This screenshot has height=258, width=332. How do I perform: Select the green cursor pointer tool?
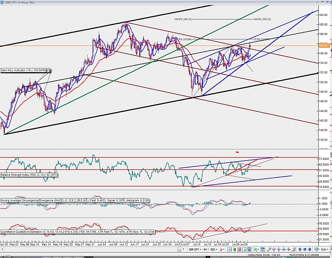[255, 250]
